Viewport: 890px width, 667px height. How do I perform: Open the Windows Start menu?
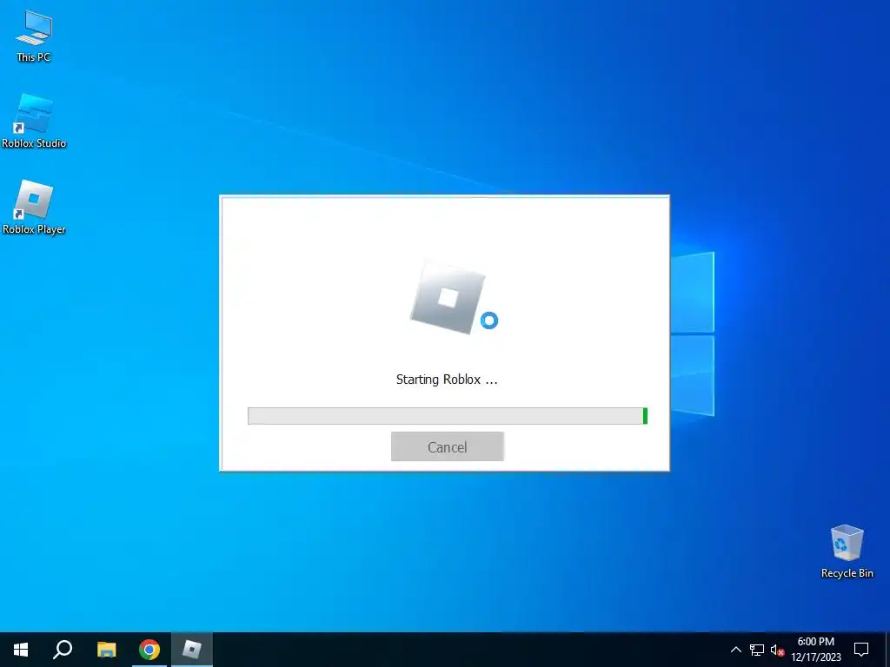21,650
